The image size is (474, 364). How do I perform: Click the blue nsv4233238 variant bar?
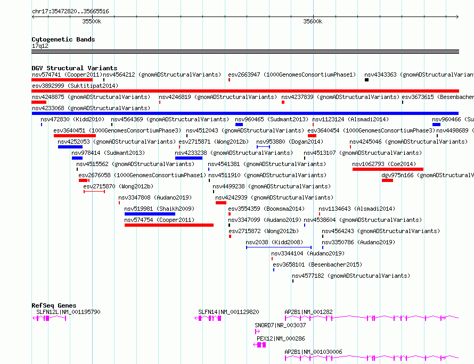click(189, 158)
